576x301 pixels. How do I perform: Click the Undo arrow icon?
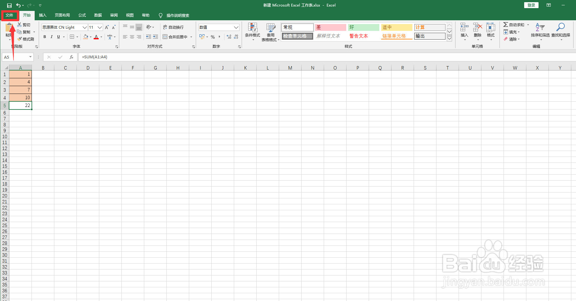[18, 5]
